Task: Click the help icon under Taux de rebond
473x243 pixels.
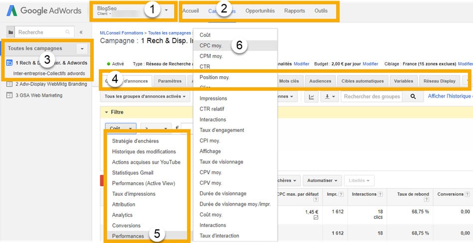Action: pyautogui.click(x=426, y=200)
